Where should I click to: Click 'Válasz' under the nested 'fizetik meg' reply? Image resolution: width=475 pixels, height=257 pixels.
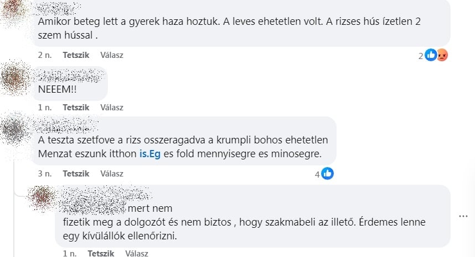pos(137,254)
